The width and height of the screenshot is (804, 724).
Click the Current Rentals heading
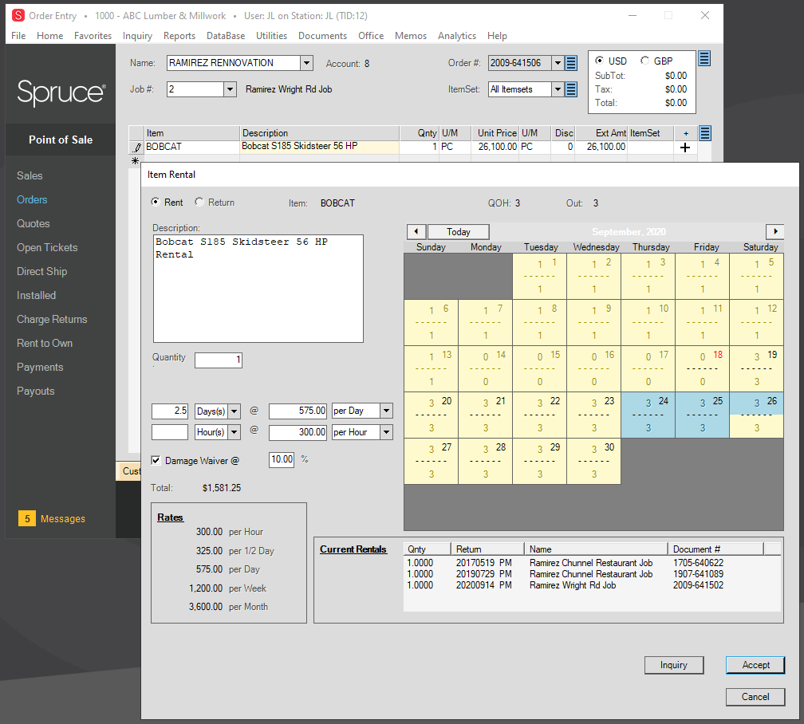point(353,549)
